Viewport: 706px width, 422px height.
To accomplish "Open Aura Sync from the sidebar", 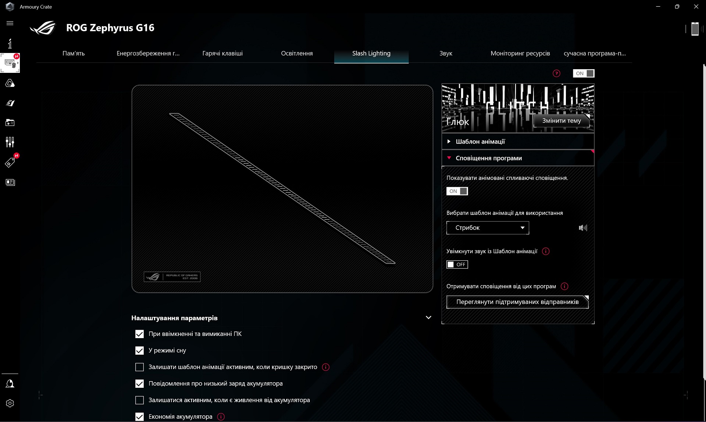I will point(10,83).
